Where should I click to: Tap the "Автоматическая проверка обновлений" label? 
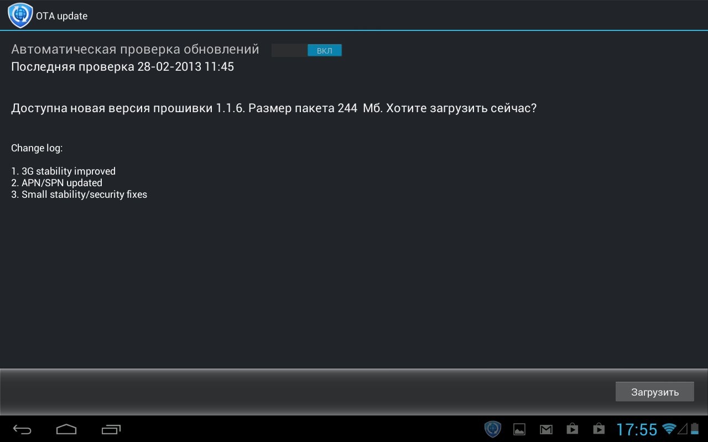point(135,50)
